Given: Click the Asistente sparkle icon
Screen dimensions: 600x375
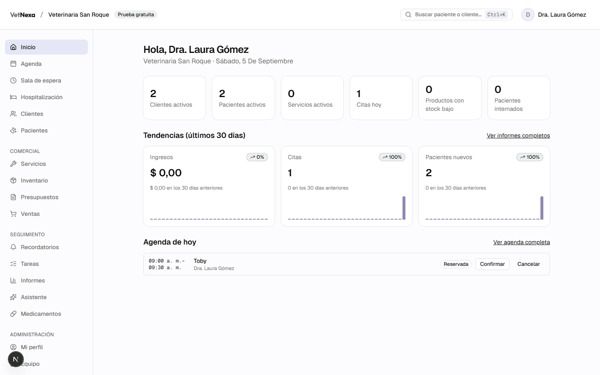Looking at the screenshot, I should [x=13, y=297].
